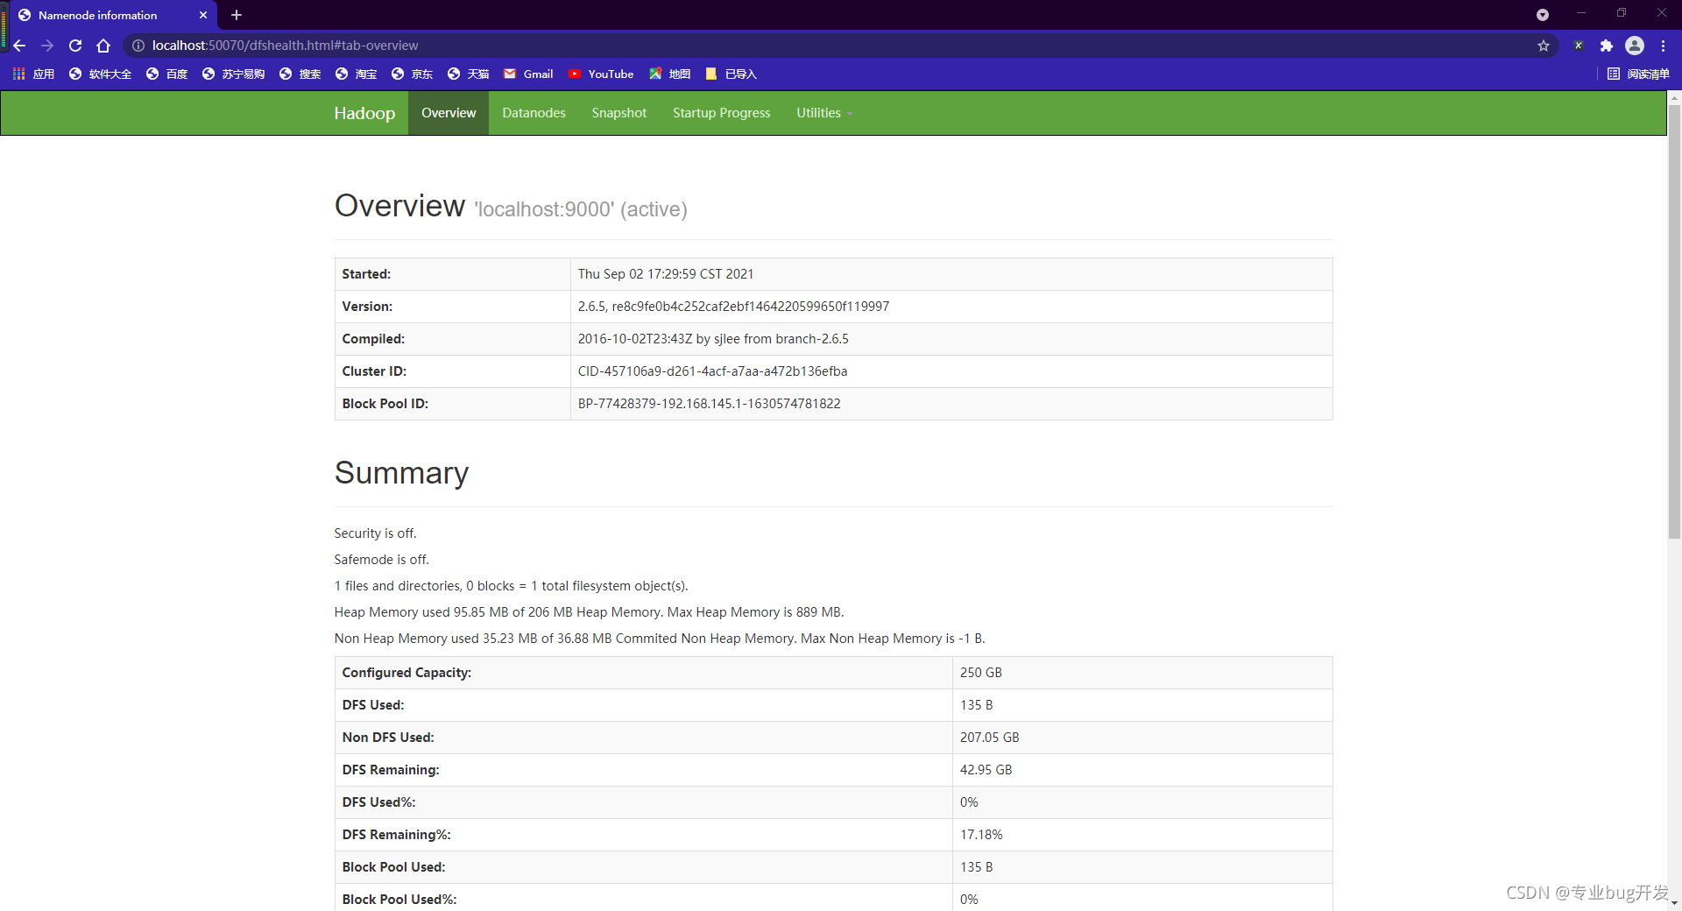Click Configured Capacity value 250 GB
The image size is (1682, 911).
coord(980,673)
